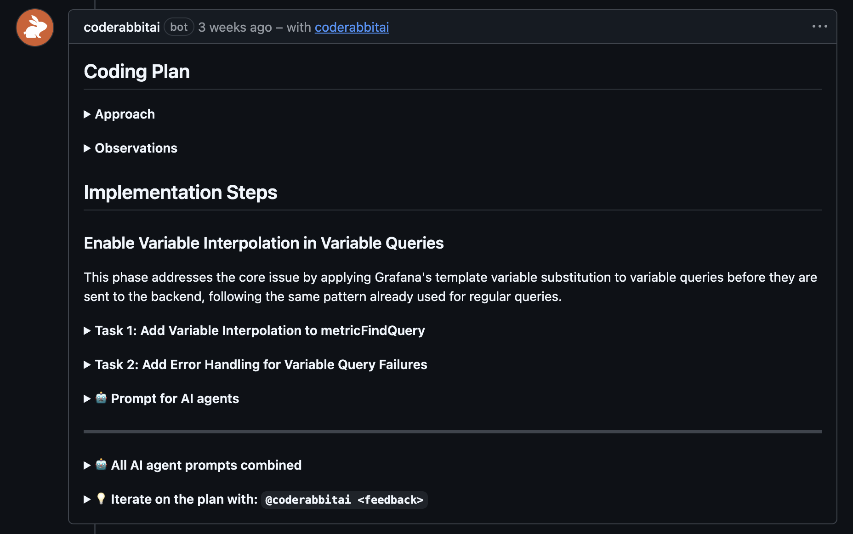The height and width of the screenshot is (534, 853).
Task: Select the @coderabbitai feedback code snippet
Action: coord(344,500)
